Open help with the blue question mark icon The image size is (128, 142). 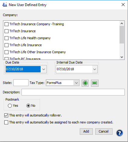click(x=120, y=133)
